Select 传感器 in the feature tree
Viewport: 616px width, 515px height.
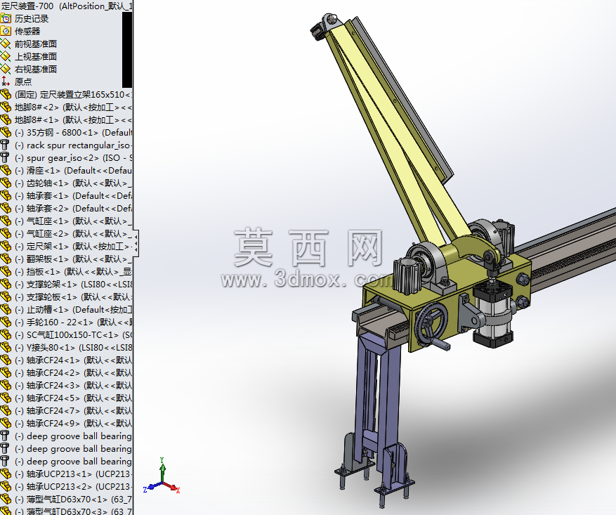27,31
